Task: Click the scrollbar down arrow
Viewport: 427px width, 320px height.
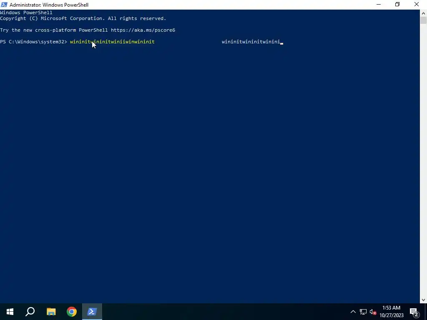Action: pos(424,300)
